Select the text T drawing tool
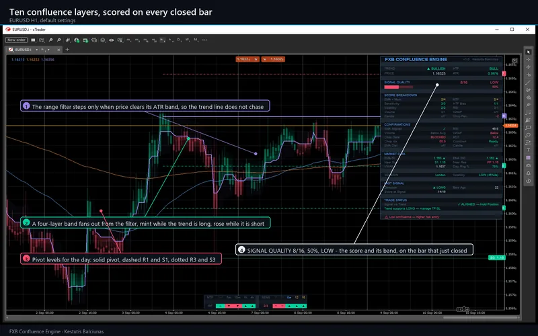 (528, 149)
